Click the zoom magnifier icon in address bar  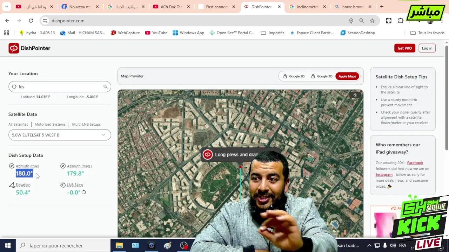362,21
